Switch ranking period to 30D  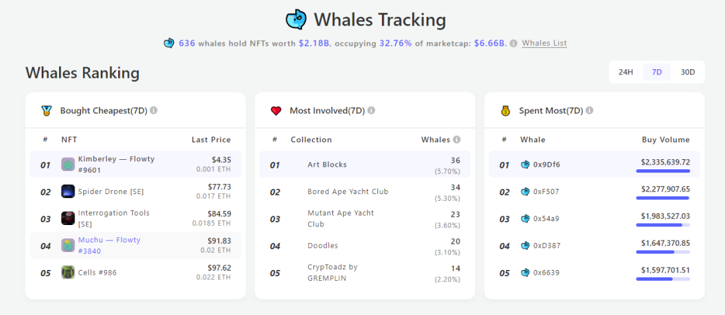point(687,72)
